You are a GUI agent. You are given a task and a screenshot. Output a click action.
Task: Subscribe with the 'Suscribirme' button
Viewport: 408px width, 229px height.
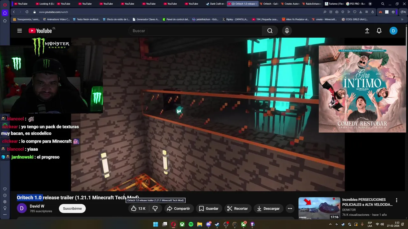(72, 209)
